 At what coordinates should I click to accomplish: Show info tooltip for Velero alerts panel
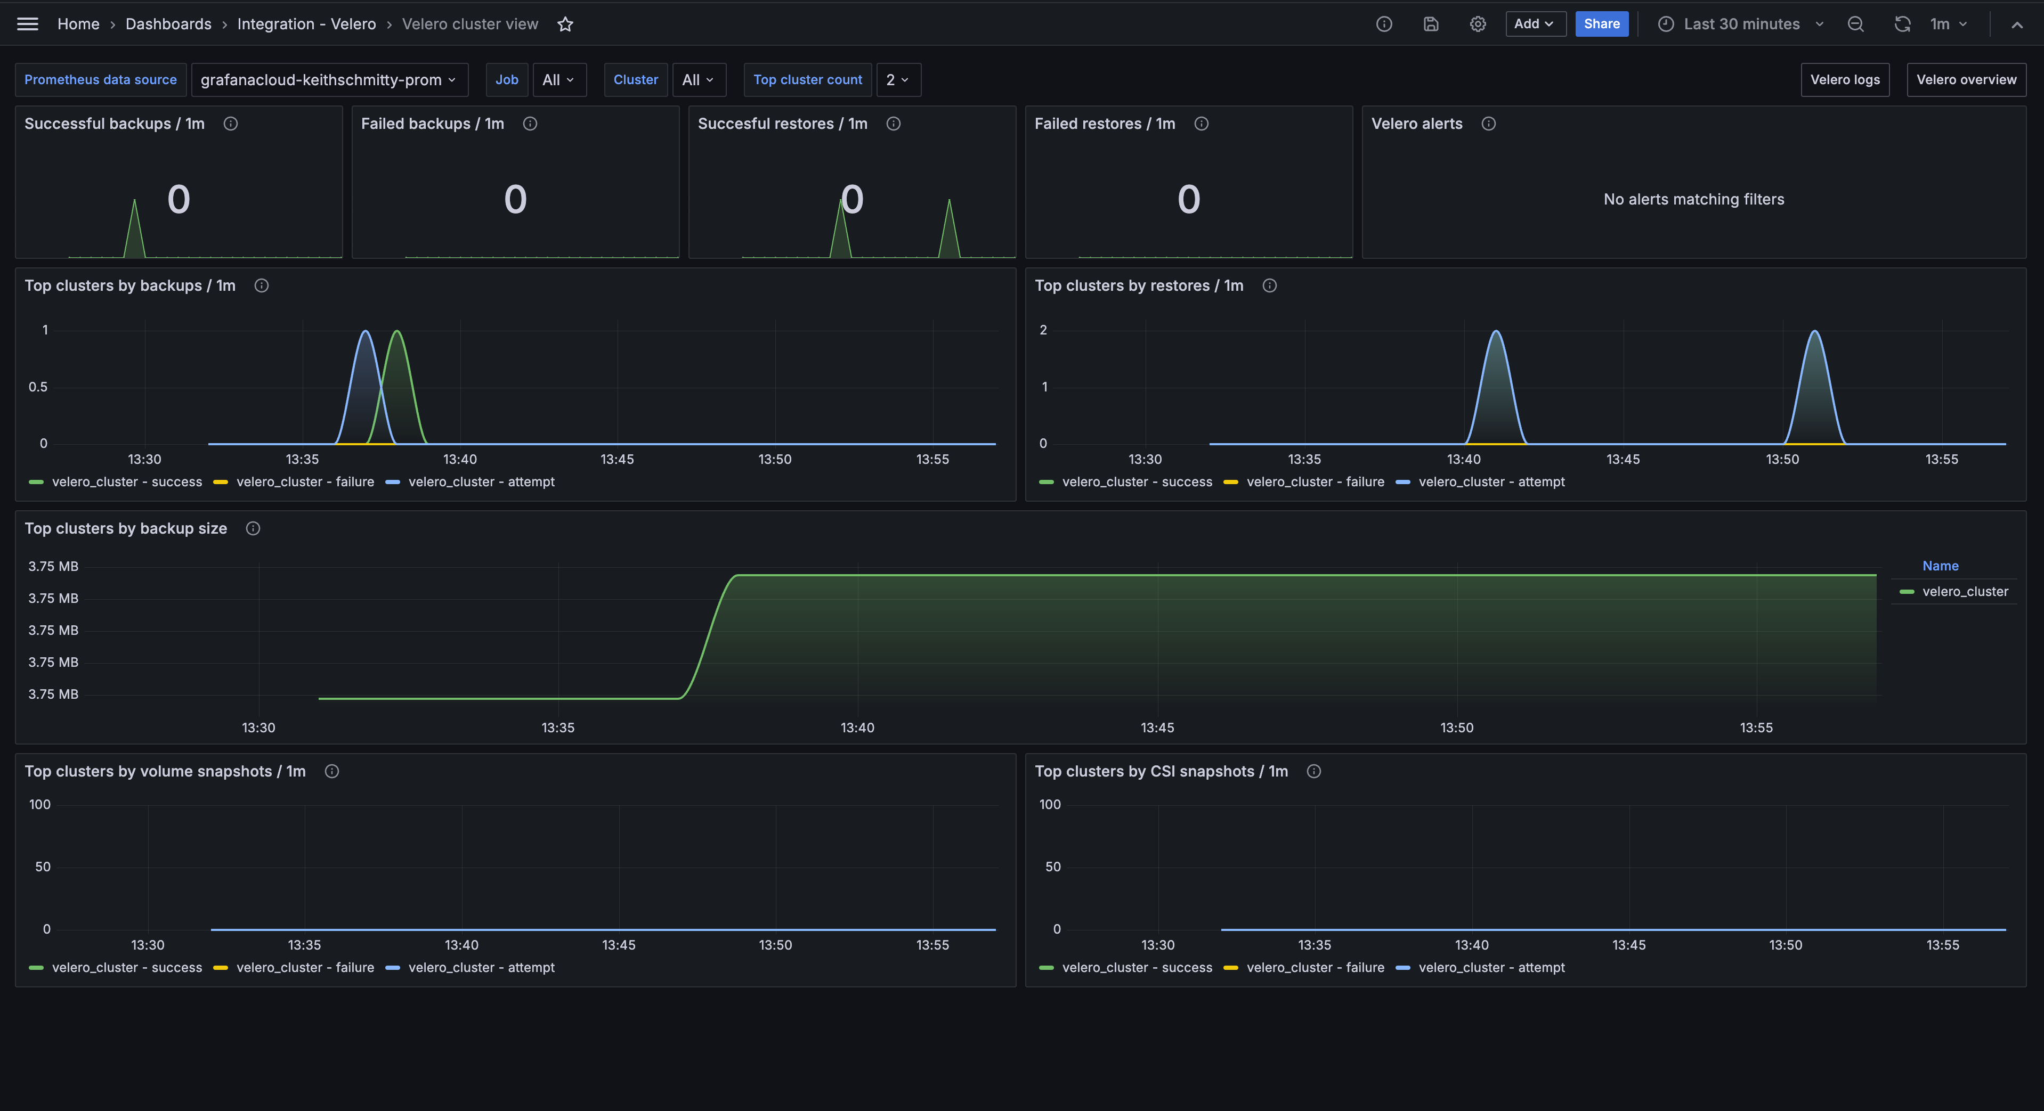[1489, 124]
